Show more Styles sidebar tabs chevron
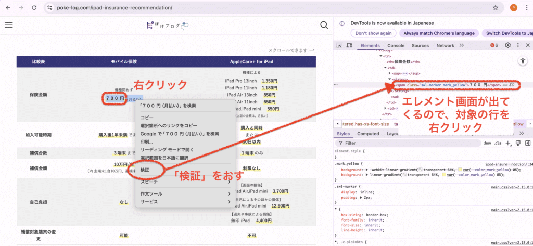This screenshot has width=533, height=246. pos(522,134)
